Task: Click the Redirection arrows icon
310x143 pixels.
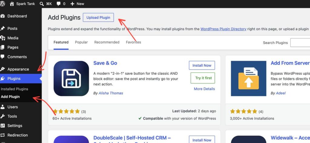Action: click(x=2, y=135)
